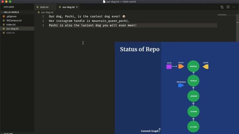This screenshot has height=134, width=239.
Task: Click the orange master branch marker
Action: [181, 66]
